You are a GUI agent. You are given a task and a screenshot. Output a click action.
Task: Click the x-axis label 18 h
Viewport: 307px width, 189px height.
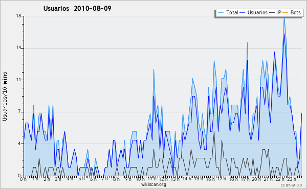[233, 179]
